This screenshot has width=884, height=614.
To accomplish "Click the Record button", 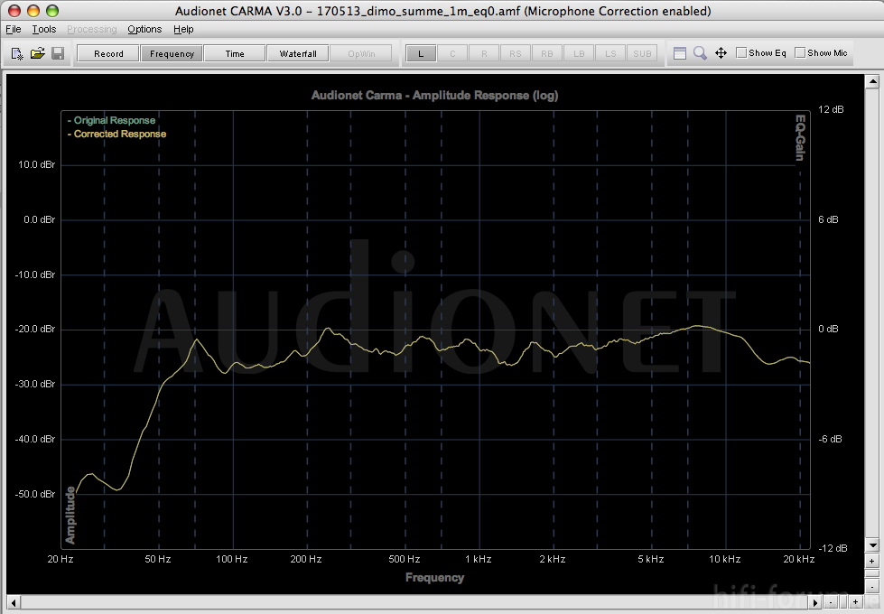I will pyautogui.click(x=108, y=53).
